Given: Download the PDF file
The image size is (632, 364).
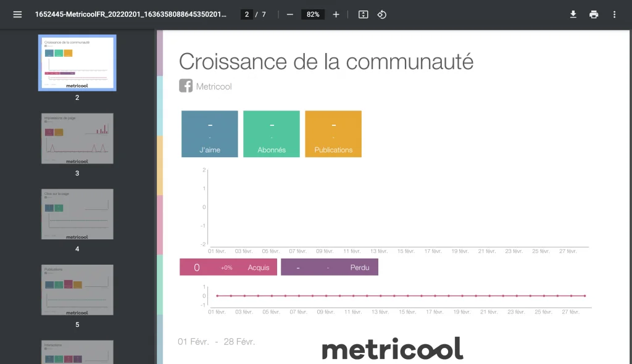Looking at the screenshot, I should (573, 15).
